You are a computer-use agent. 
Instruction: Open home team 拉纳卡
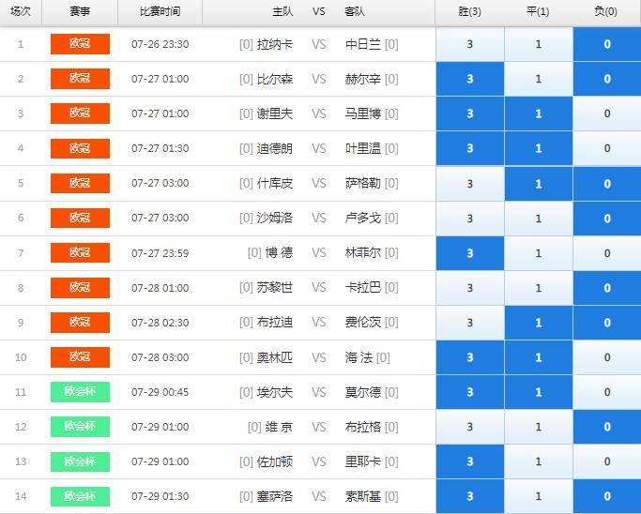point(275,44)
